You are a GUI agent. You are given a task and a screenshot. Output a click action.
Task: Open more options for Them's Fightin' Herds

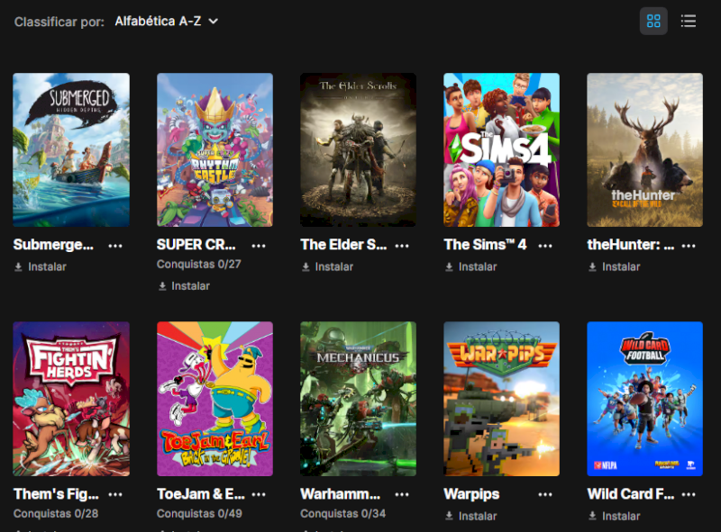tap(115, 494)
